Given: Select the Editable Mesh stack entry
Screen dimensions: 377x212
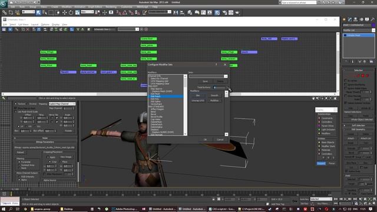Looking at the screenshot, I should [359, 35].
